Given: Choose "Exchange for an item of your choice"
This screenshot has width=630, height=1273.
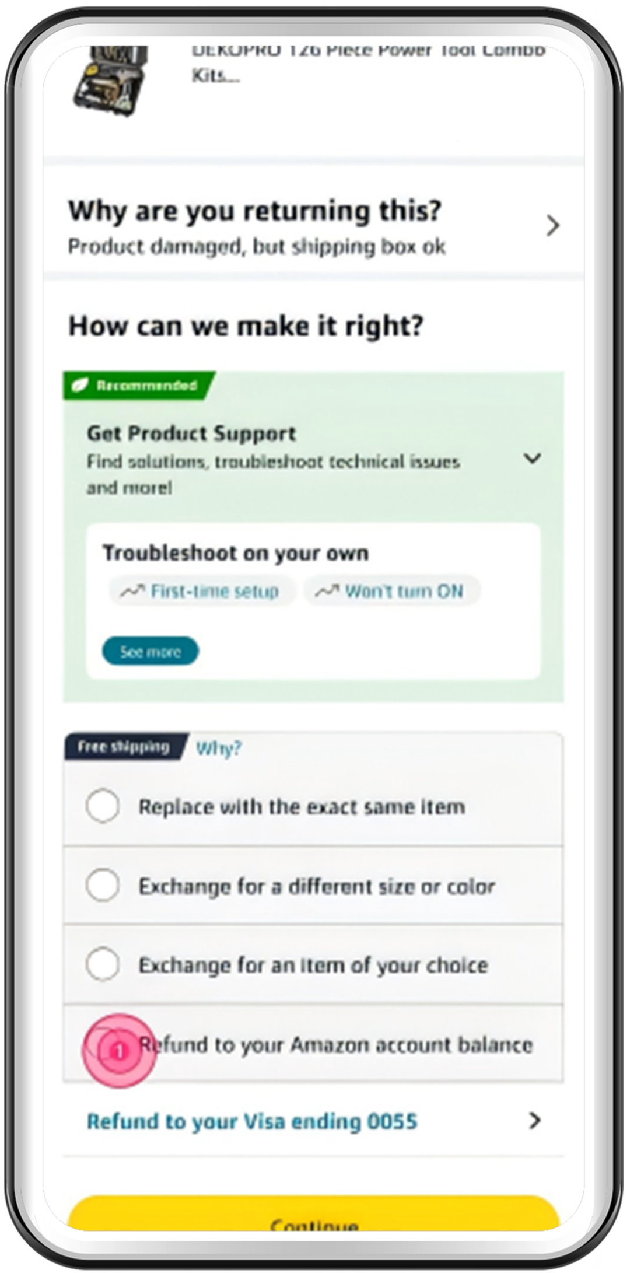Looking at the screenshot, I should click(103, 964).
